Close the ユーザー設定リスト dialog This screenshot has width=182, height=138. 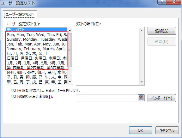pyautogui.click(x=174, y=2)
